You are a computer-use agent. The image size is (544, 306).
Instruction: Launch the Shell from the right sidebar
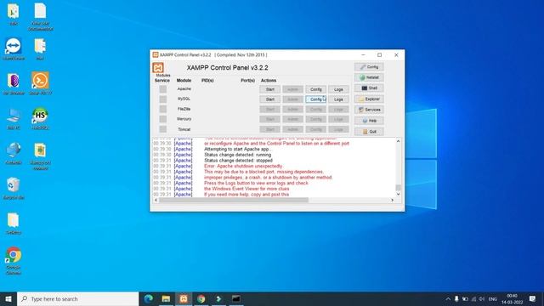tap(369, 88)
